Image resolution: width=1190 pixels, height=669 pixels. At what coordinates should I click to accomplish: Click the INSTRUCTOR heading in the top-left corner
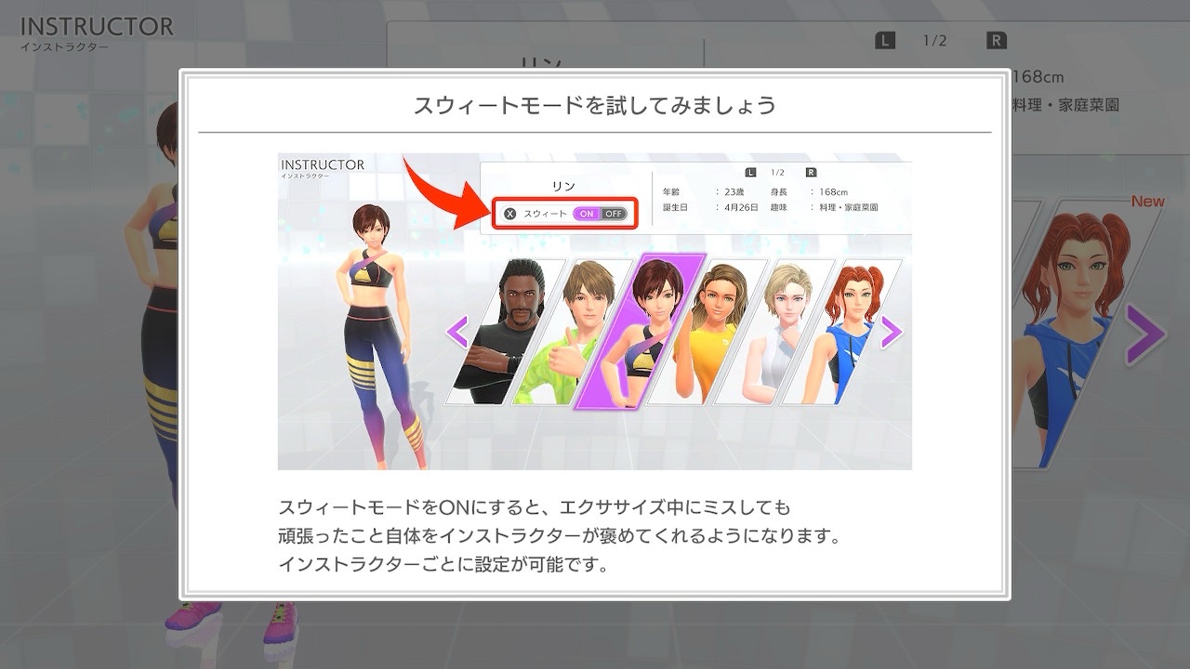pyautogui.click(x=97, y=28)
